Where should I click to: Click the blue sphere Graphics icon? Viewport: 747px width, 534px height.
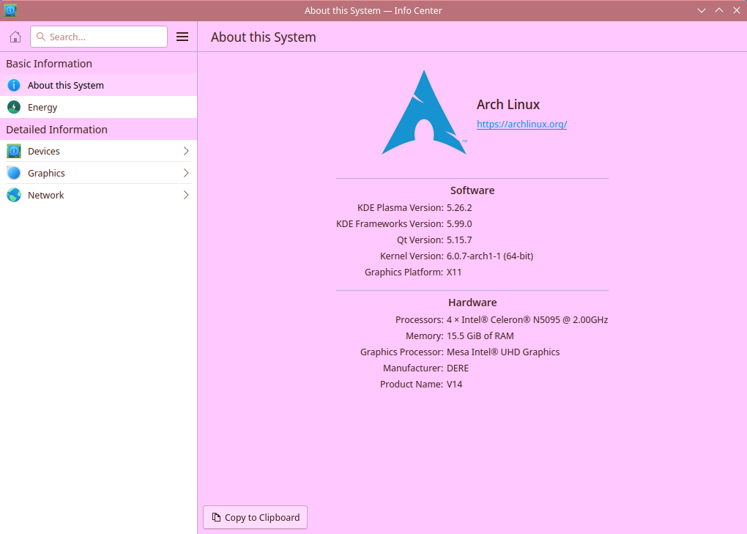point(14,173)
